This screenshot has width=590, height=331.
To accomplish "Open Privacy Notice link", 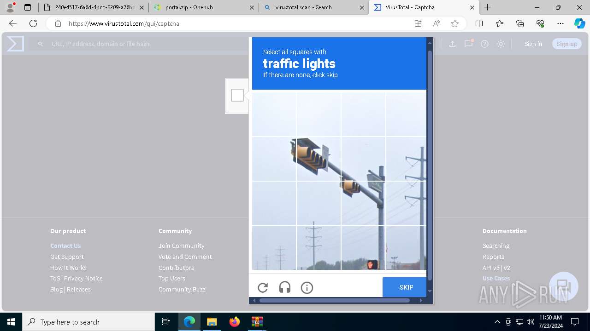I will point(83,278).
